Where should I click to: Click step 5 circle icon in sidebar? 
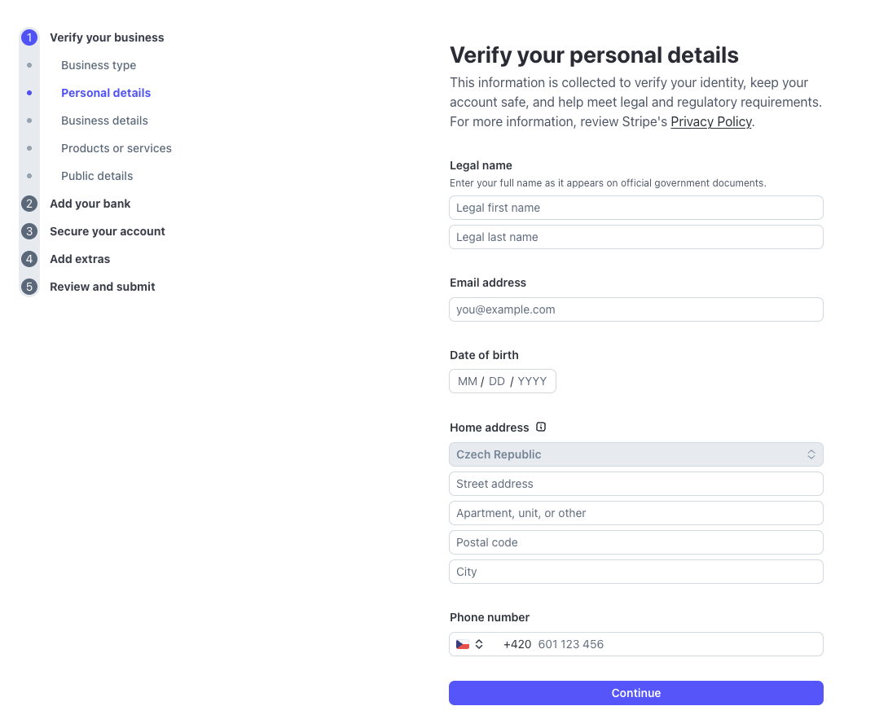pos(29,287)
